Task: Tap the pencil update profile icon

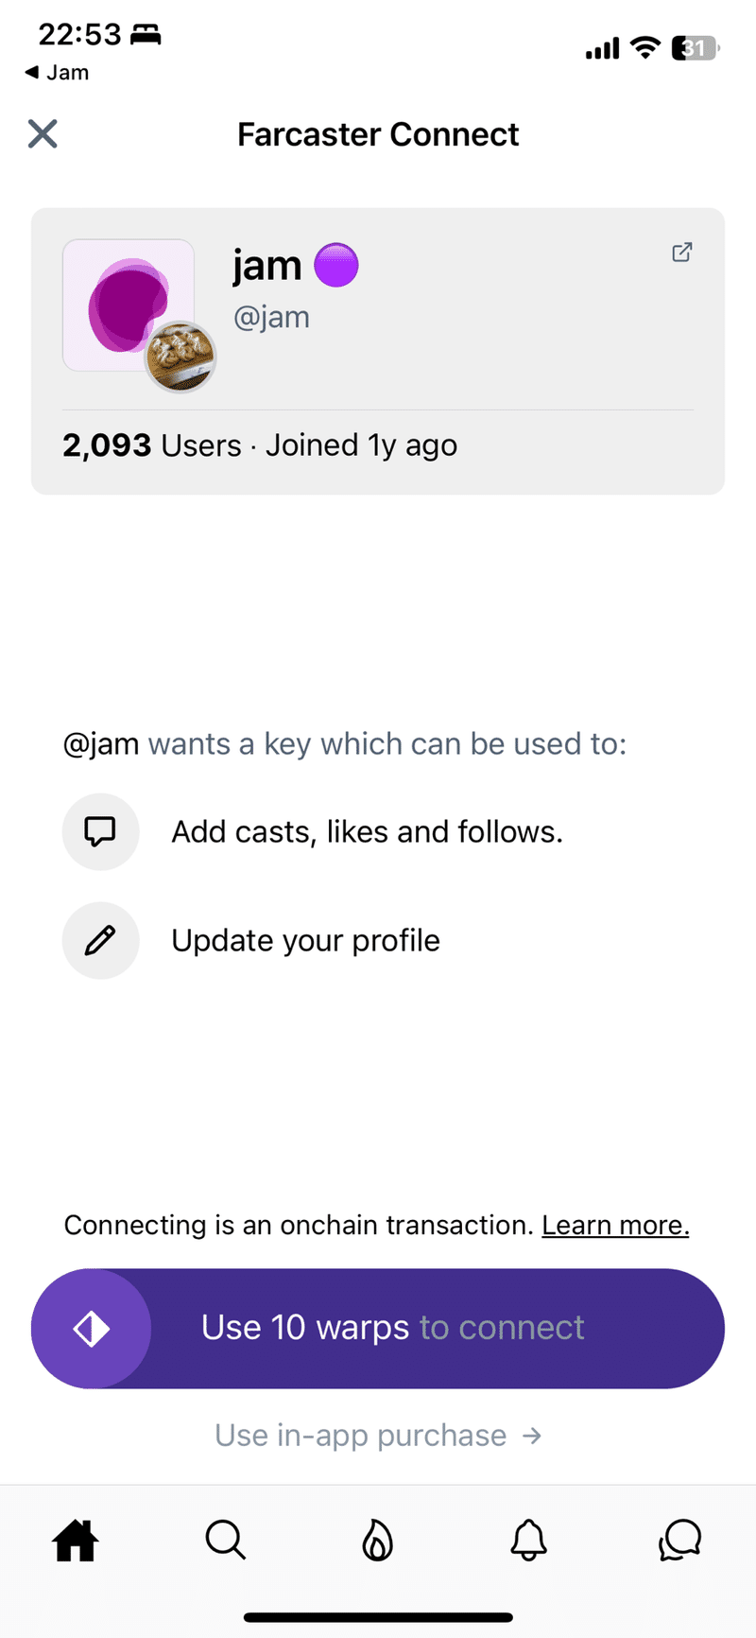Action: [100, 940]
